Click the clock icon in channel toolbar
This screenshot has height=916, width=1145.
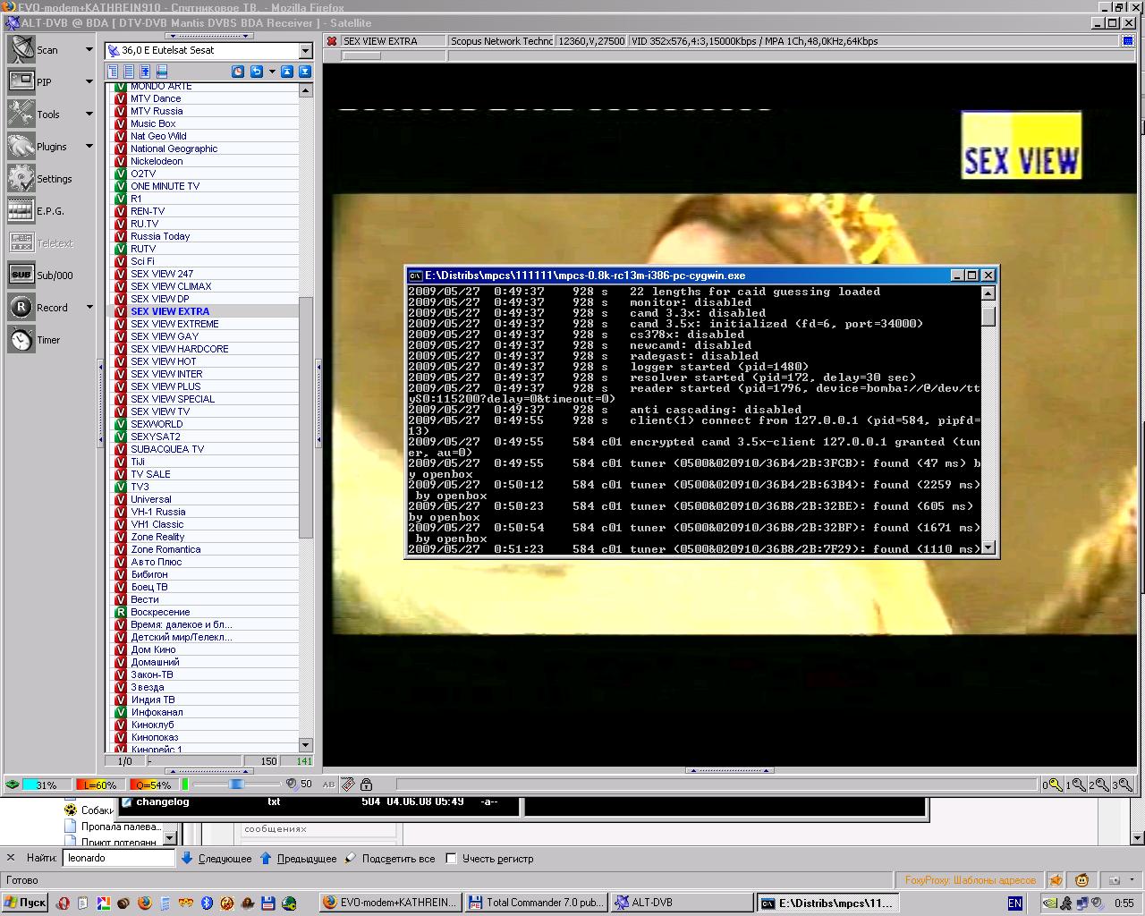[238, 72]
